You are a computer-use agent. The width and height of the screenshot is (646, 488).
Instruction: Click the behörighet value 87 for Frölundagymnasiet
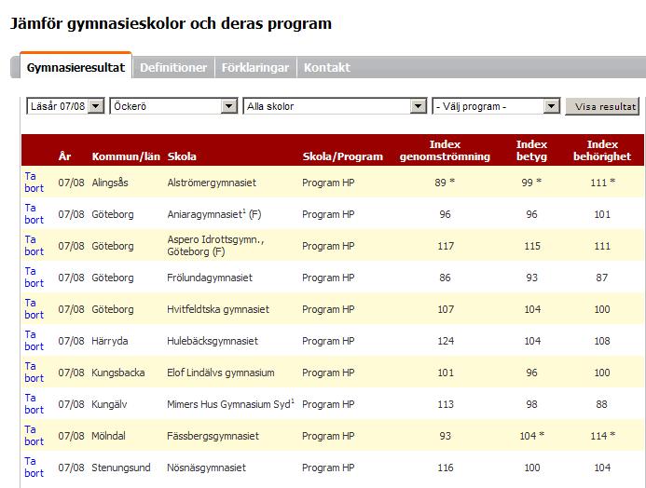601,278
